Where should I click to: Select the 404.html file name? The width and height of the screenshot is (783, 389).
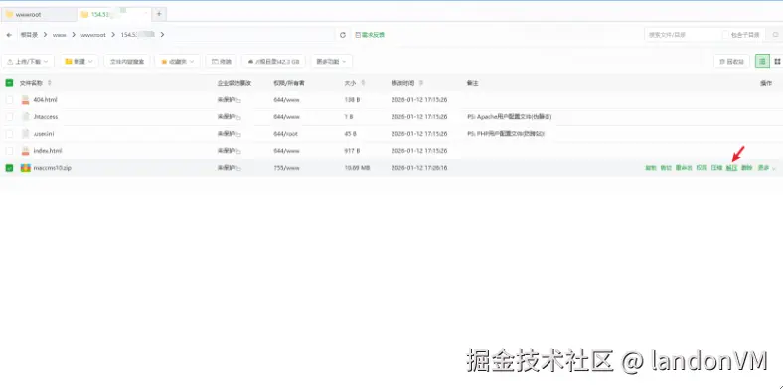[x=45, y=100]
